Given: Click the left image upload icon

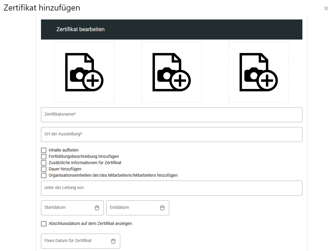Looking at the screenshot, I should pyautogui.click(x=84, y=72).
